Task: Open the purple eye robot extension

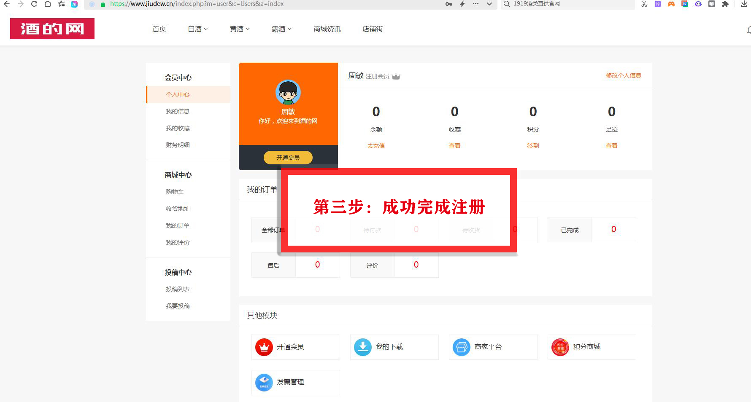Action: (698, 4)
